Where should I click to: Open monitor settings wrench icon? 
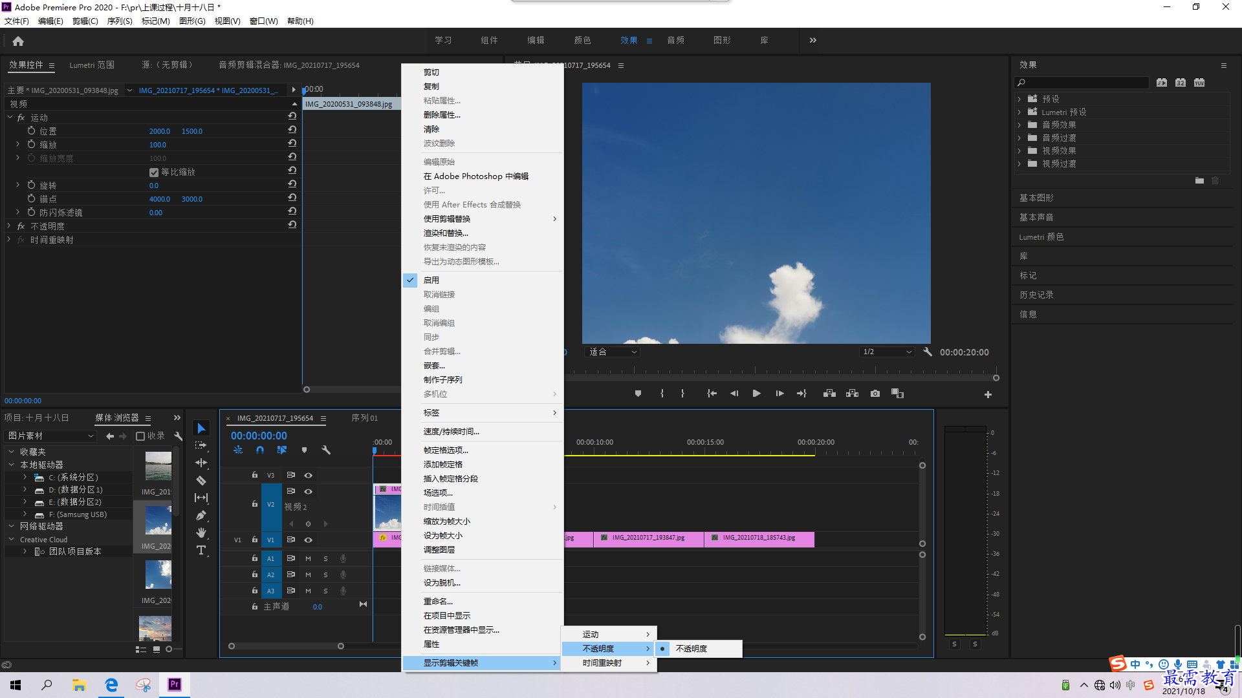click(928, 352)
